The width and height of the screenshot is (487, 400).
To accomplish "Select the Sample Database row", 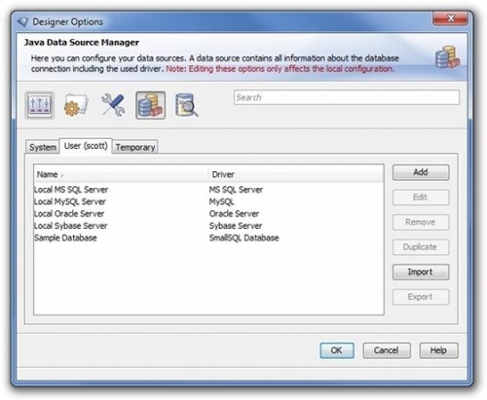I will click(x=208, y=237).
